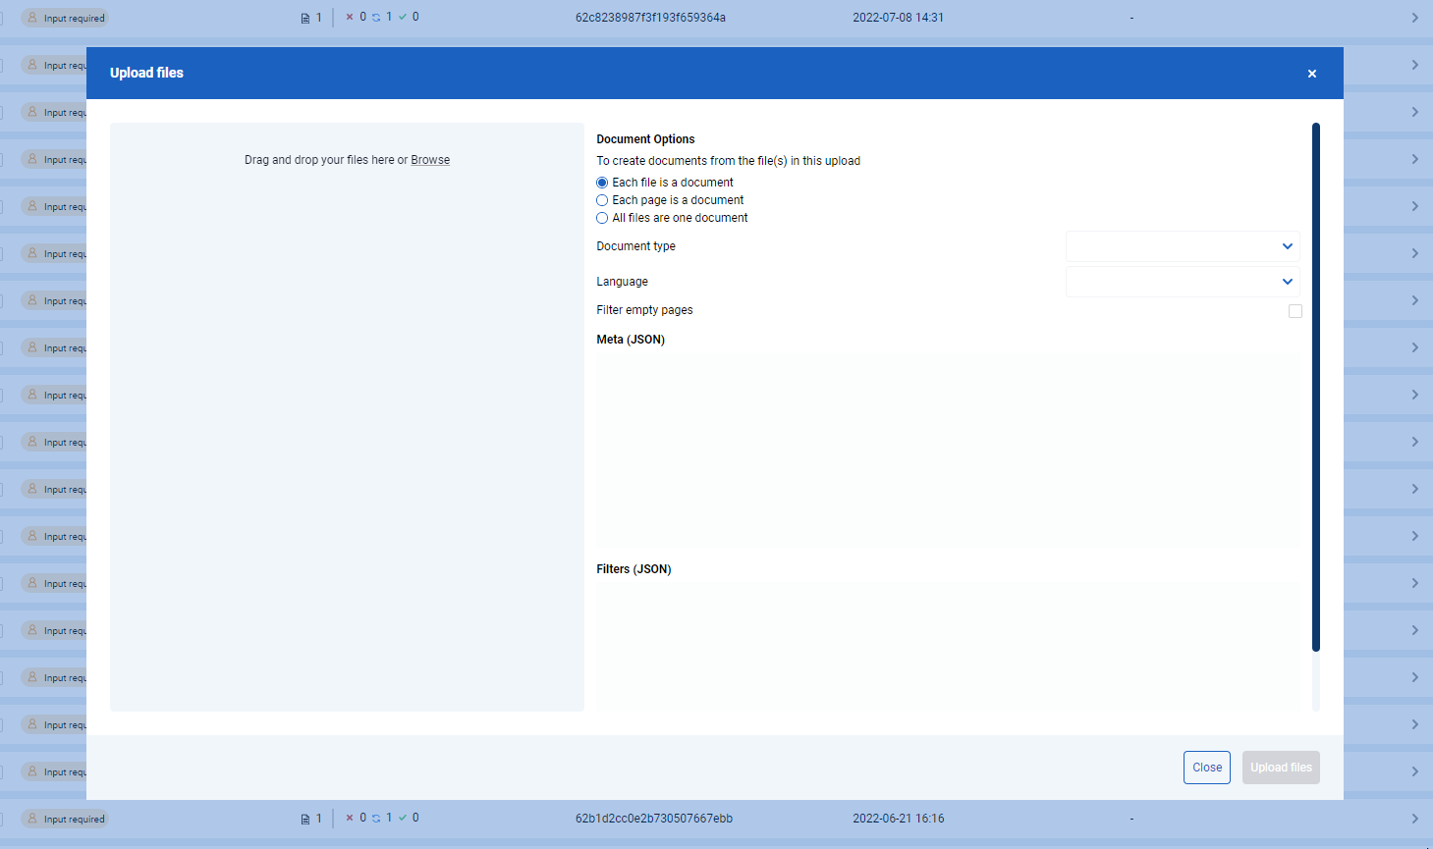
Task: Expand the top row chevron arrow
Action: tap(1414, 18)
